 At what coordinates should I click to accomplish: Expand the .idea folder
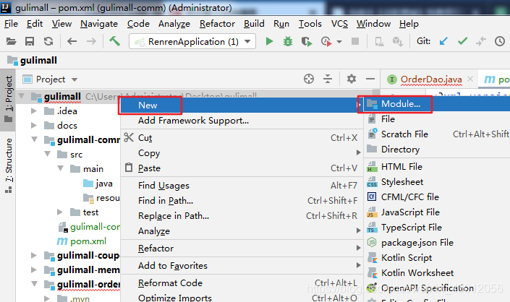click(33, 111)
